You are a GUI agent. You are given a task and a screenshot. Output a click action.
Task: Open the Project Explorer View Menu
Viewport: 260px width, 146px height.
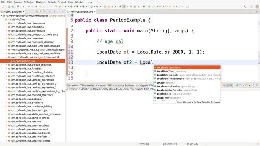(54, 11)
